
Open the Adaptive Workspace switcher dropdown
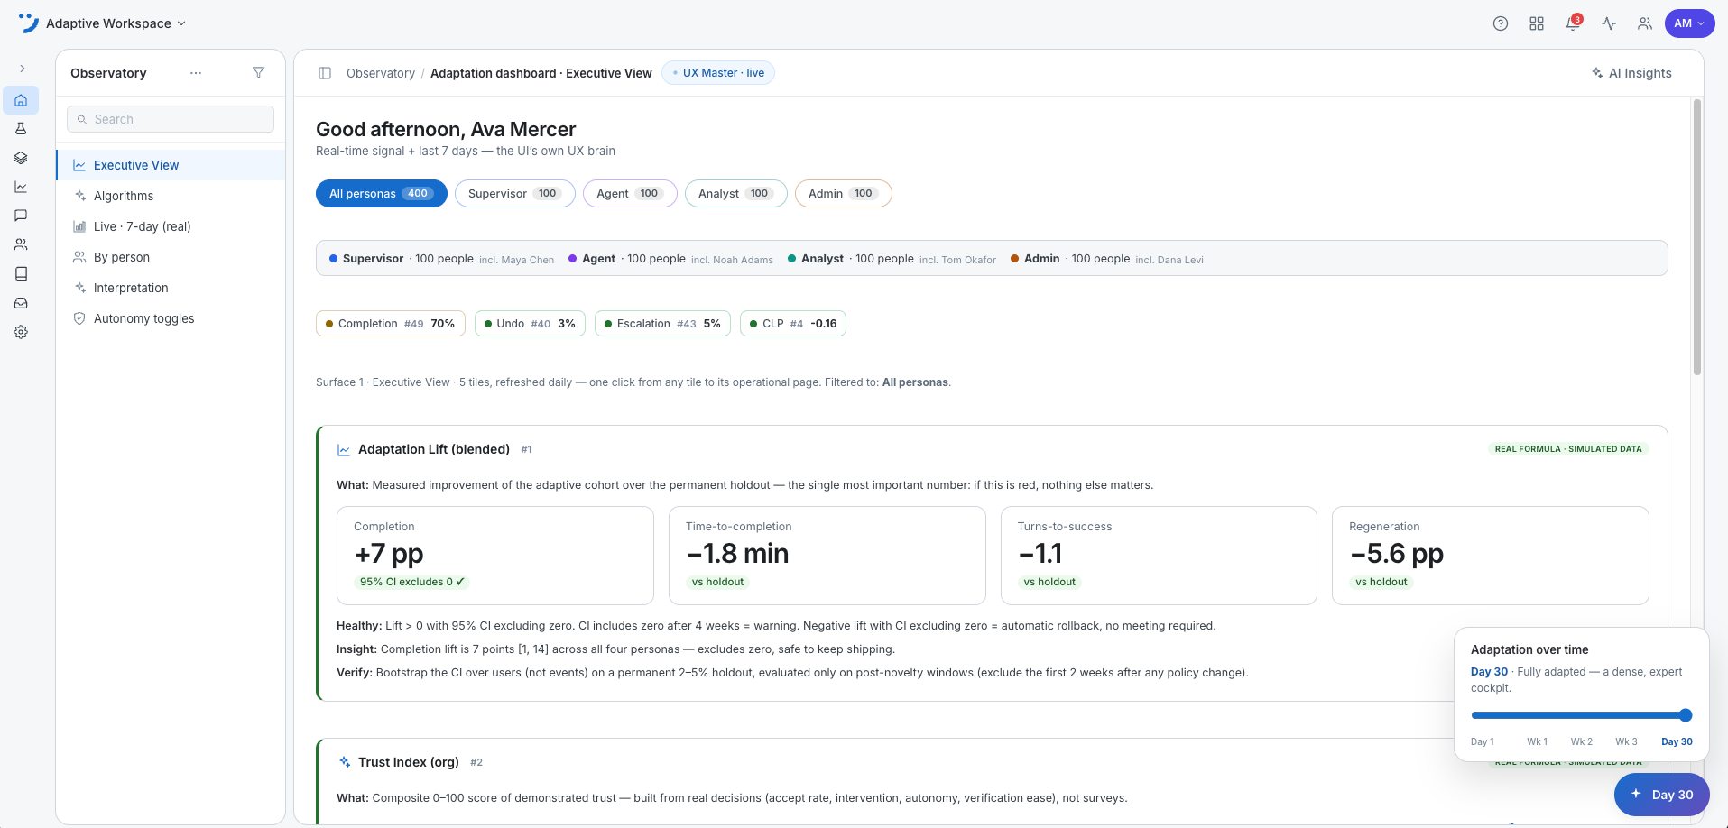(116, 23)
